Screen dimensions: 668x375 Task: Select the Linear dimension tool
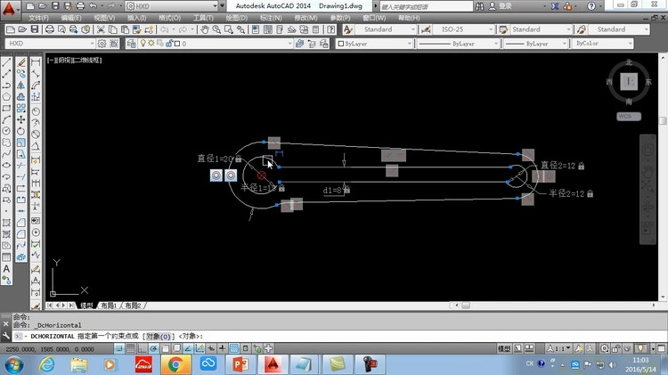tap(36, 62)
